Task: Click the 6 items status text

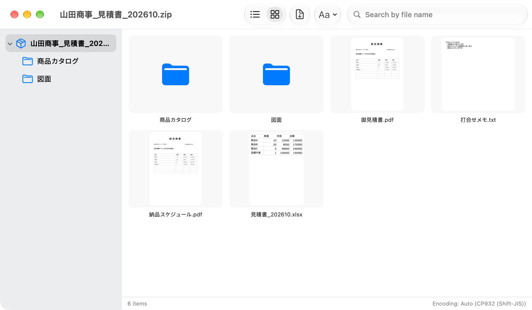Action: [137, 304]
